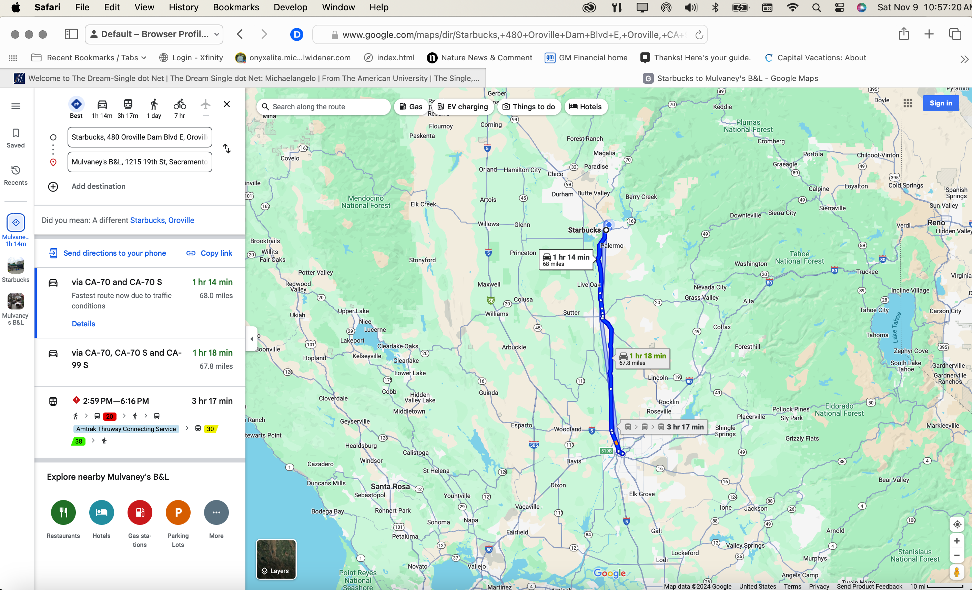This screenshot has height=590, width=972.
Task: Open the Layers map switcher
Action: [x=276, y=559]
